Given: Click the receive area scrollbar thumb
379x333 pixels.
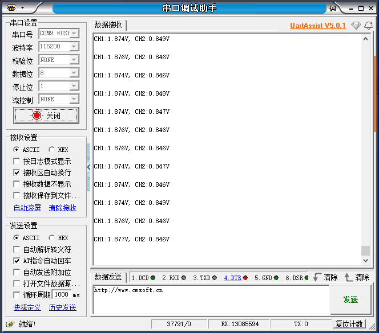Looking at the screenshot, I should [x=365, y=250].
